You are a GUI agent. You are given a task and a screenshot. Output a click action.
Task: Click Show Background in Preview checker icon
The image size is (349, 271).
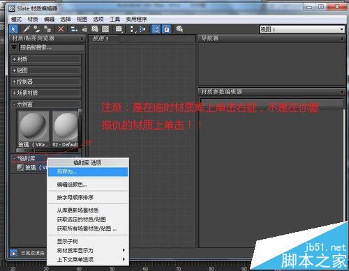(x=105, y=29)
